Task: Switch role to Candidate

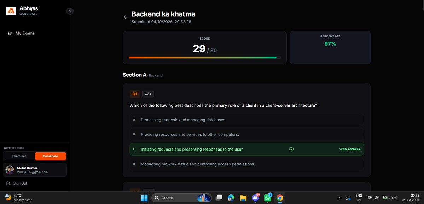Action: pyautogui.click(x=50, y=156)
